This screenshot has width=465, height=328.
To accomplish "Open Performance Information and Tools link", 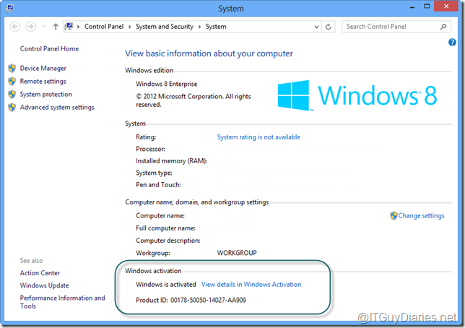I will coord(63,302).
